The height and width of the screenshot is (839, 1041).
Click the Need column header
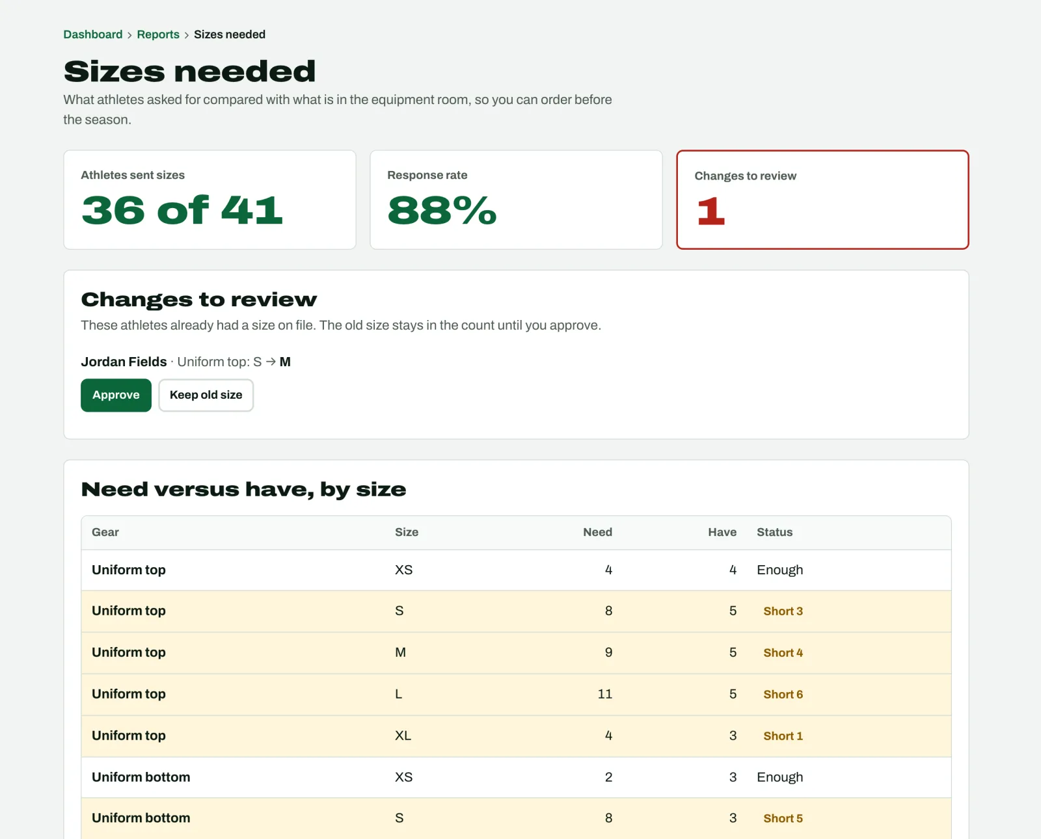click(x=597, y=532)
